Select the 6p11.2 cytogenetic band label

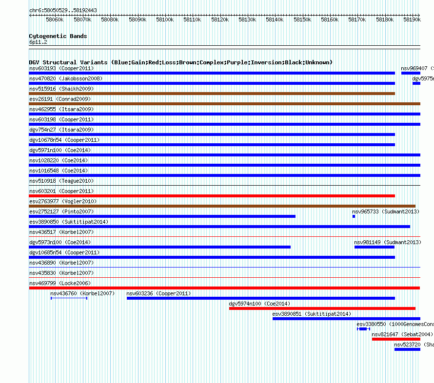pyautogui.click(x=38, y=42)
